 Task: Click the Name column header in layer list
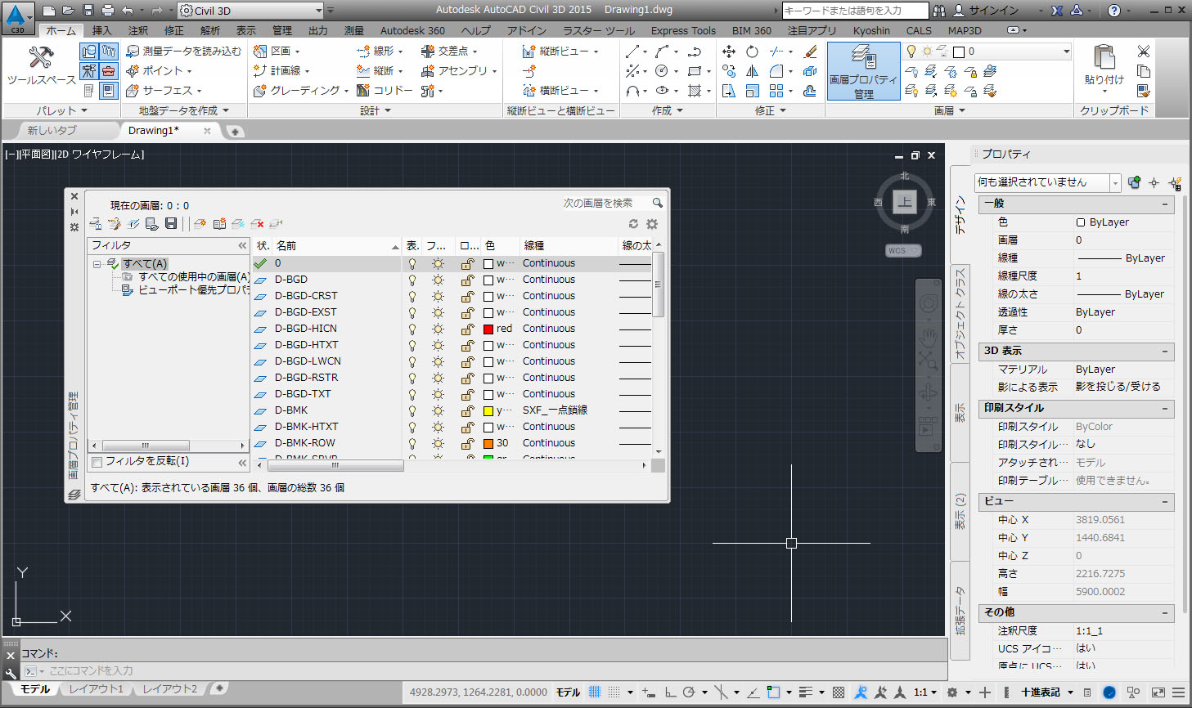pos(336,245)
